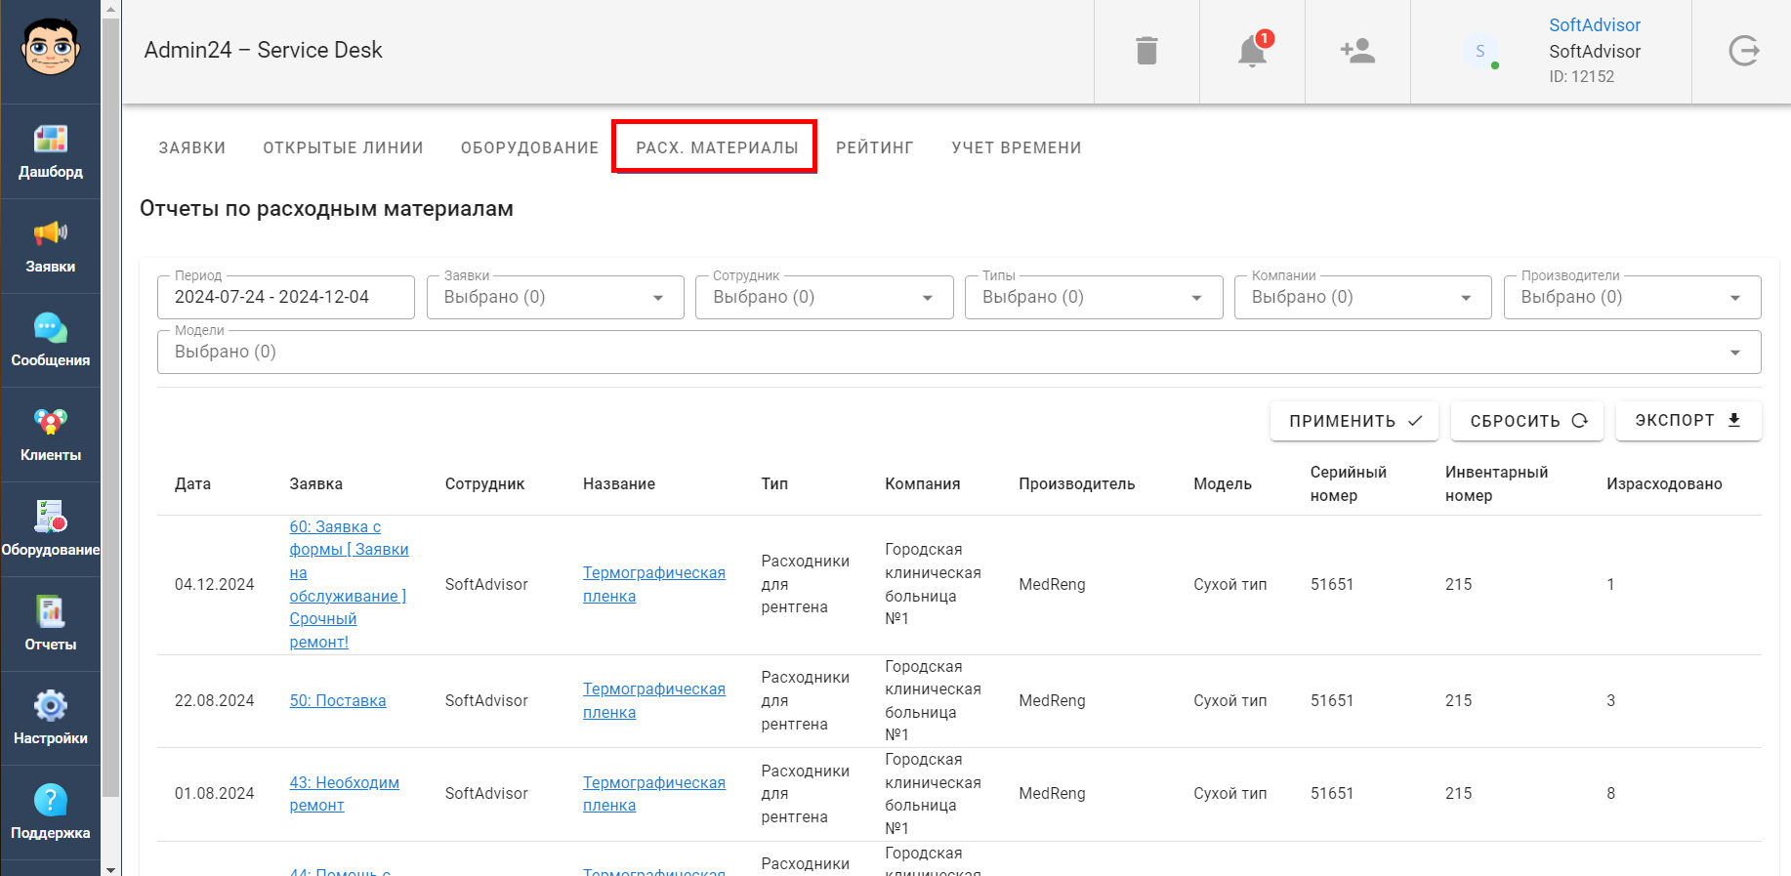The height and width of the screenshot is (876, 1791).
Task: Click the Отчеты по расходным материалам heading
Action: pyautogui.click(x=326, y=209)
